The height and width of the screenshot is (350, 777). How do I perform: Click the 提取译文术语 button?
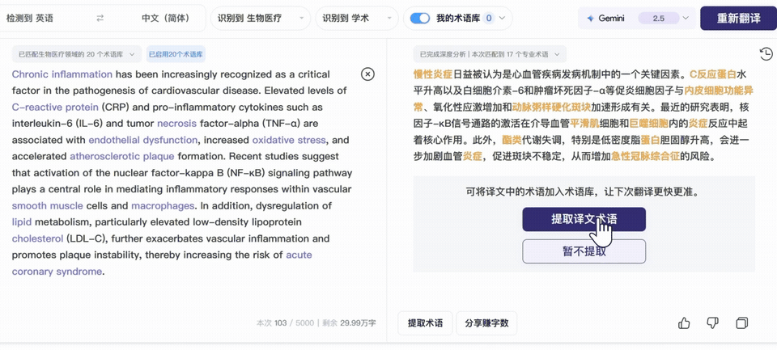[584, 219]
